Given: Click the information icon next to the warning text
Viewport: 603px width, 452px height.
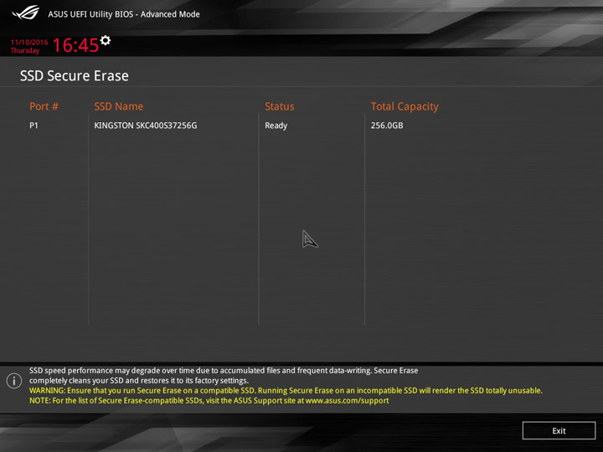Looking at the screenshot, I should pos(14,381).
